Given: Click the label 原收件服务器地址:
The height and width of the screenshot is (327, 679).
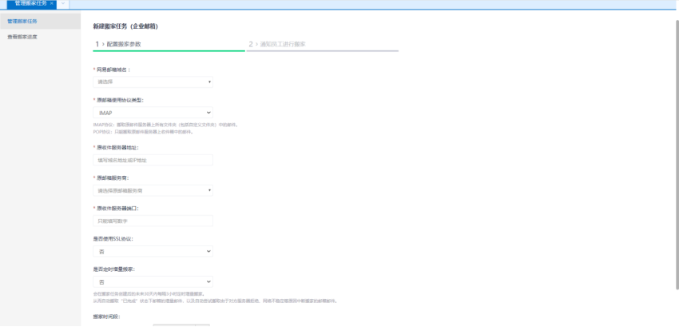Looking at the screenshot, I should click(x=117, y=147).
